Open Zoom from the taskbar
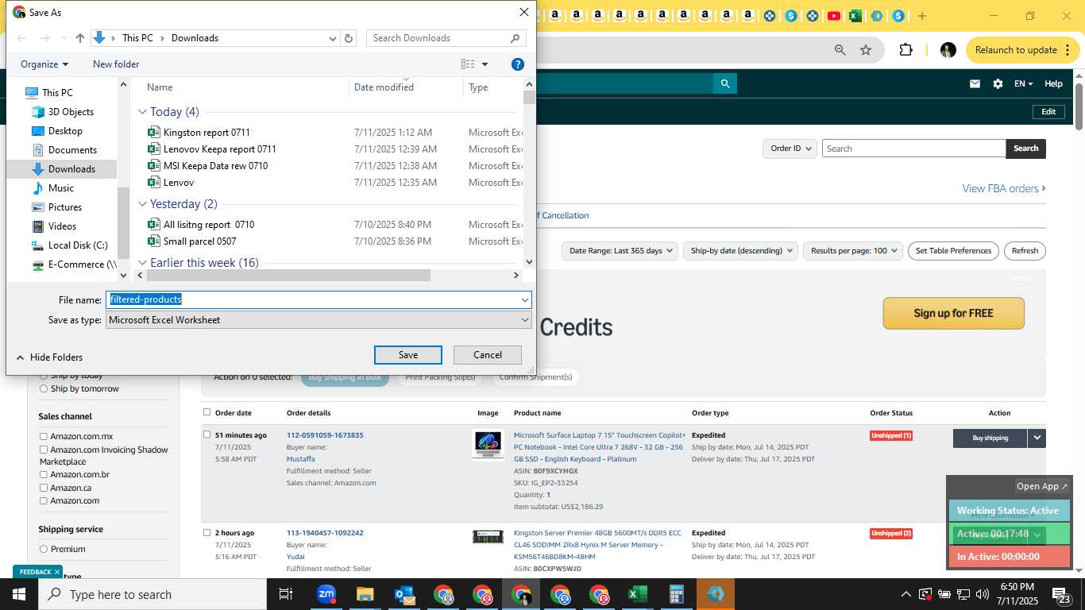 [326, 594]
